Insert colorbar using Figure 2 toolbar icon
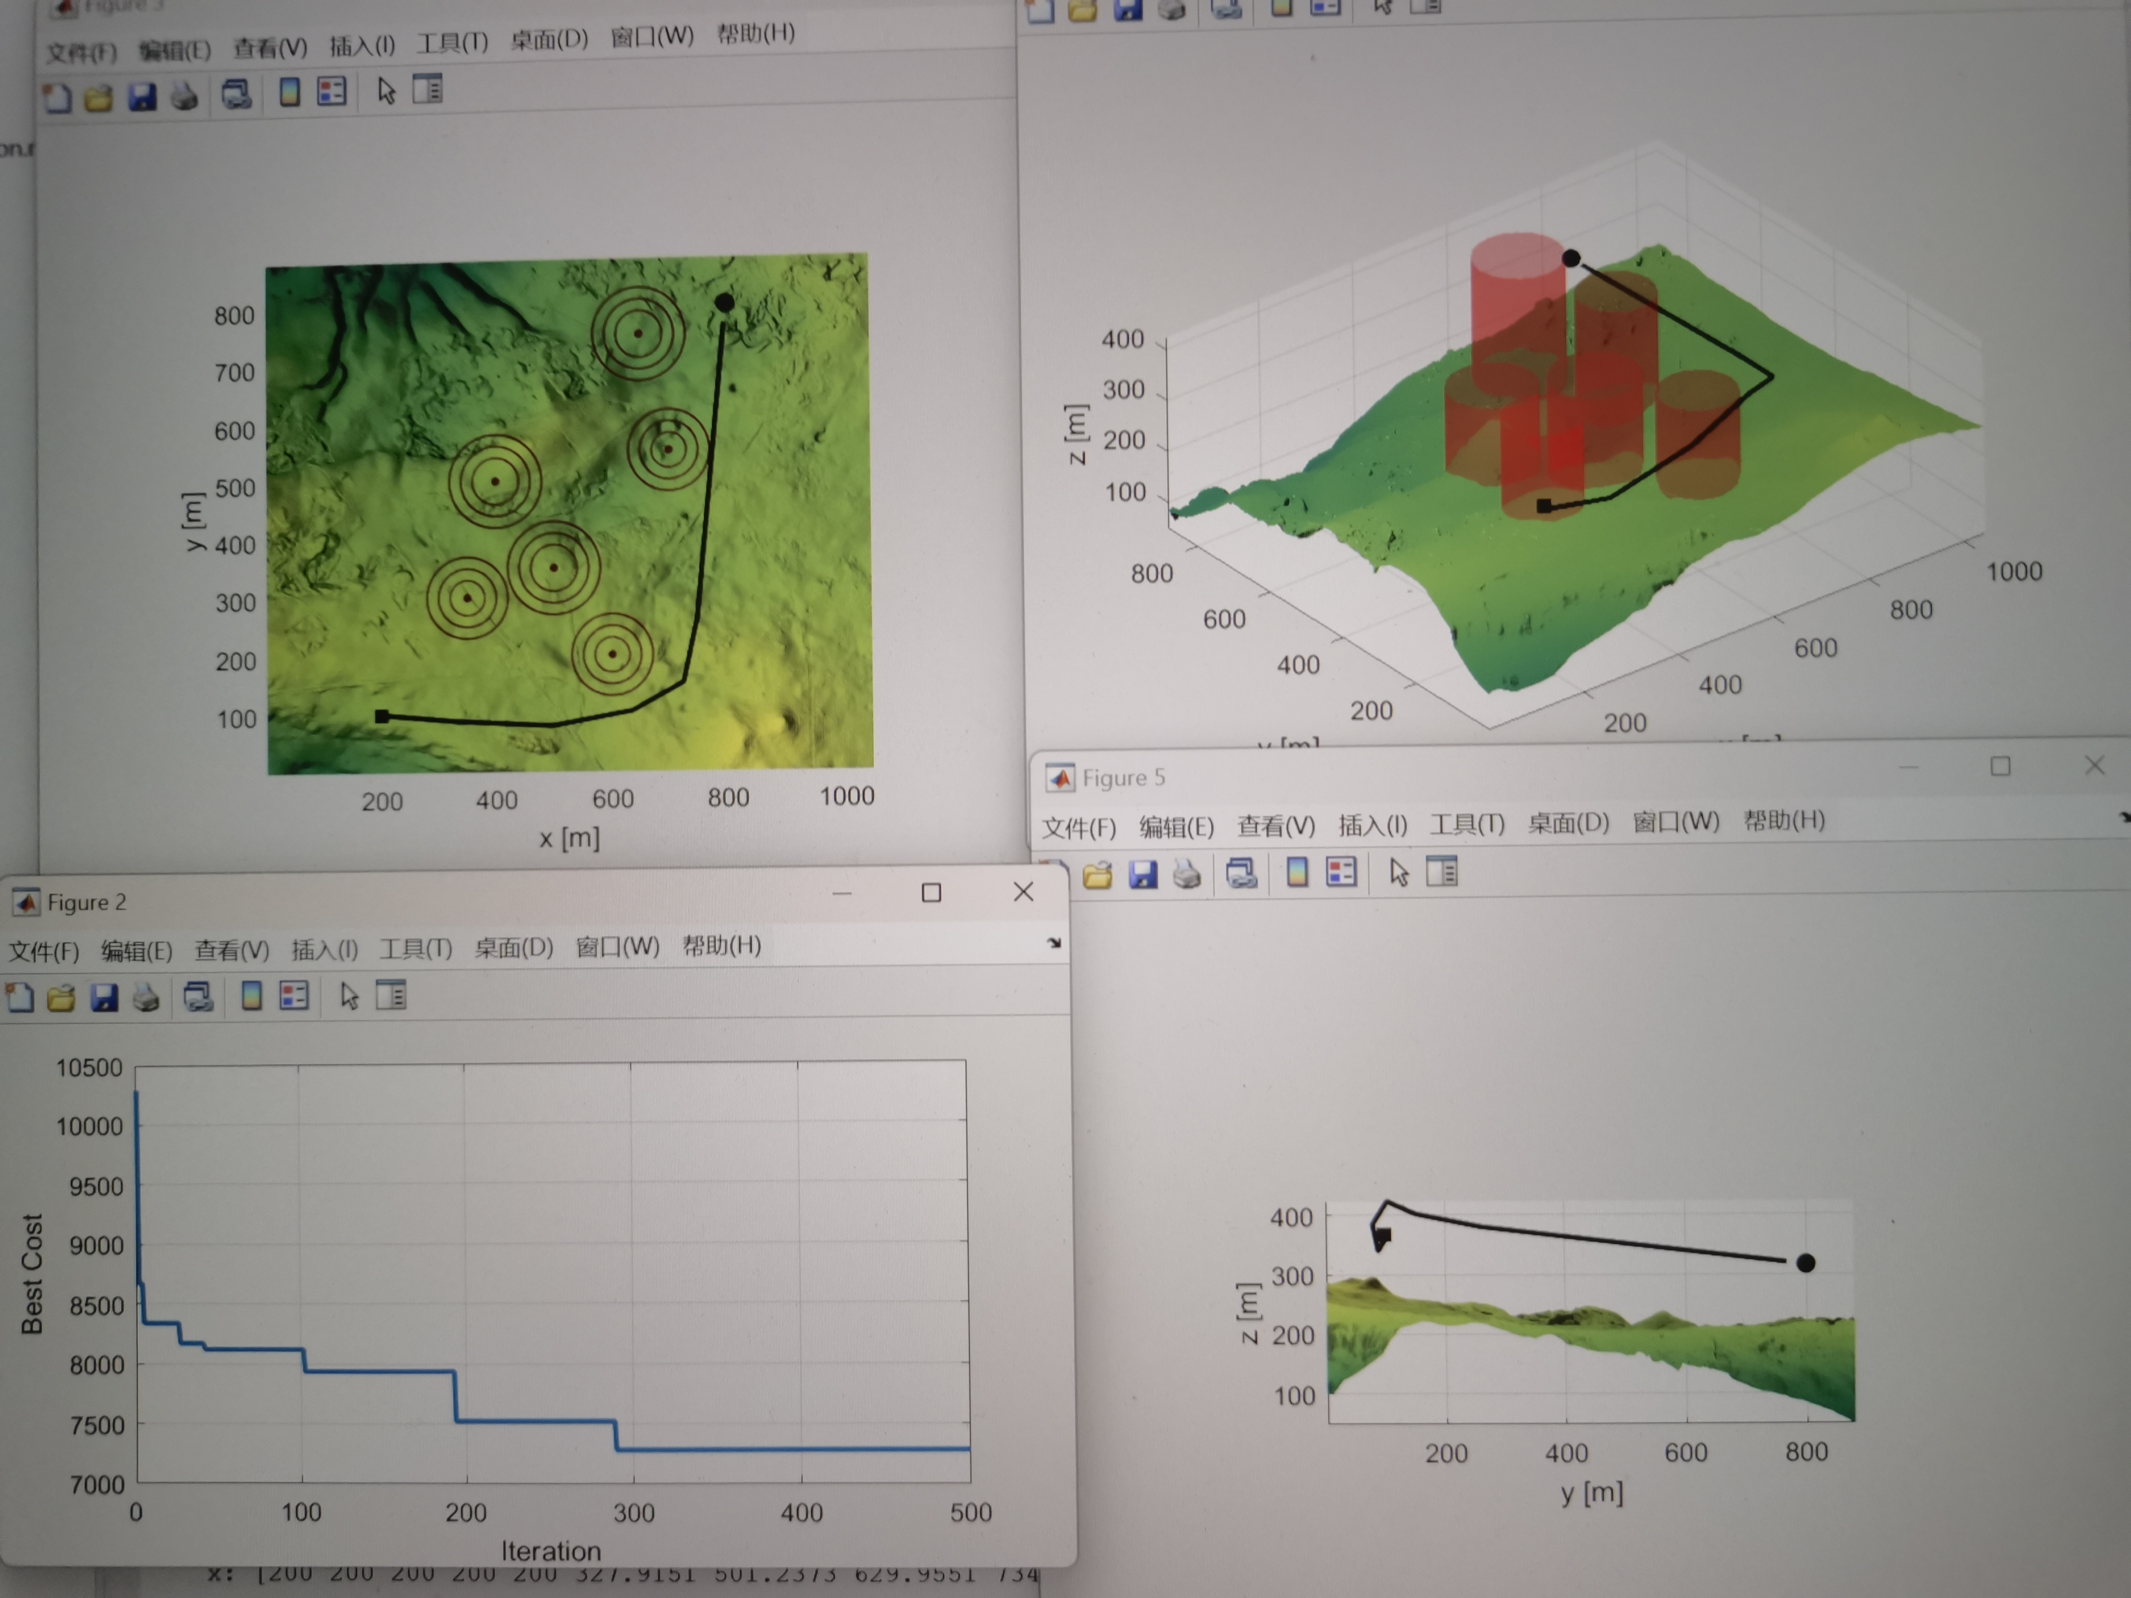Viewport: 2131px width, 1598px height. [x=251, y=995]
